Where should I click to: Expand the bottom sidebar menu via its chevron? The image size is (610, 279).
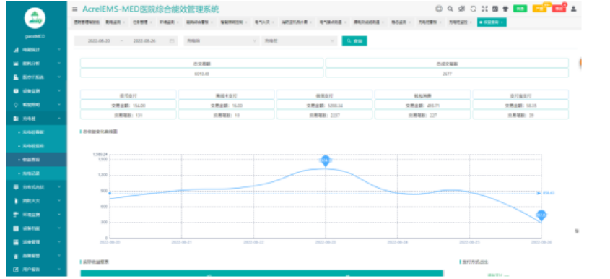click(59, 270)
